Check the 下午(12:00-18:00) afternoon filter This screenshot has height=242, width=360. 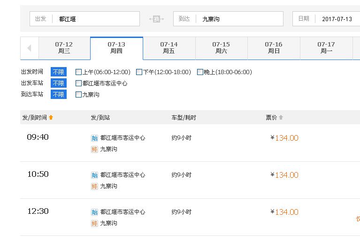pyautogui.click(x=139, y=72)
